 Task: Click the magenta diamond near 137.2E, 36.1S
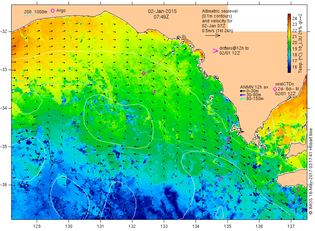(x=299, y=189)
